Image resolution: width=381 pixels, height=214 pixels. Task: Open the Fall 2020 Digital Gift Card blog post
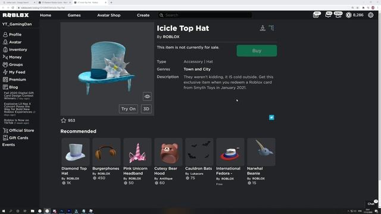pos(18,96)
